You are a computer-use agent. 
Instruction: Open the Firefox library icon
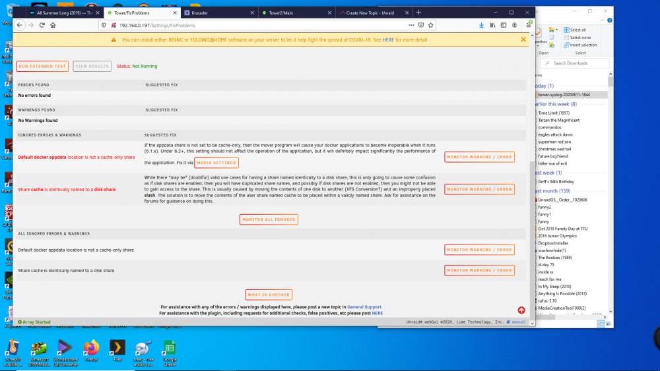[492, 25]
